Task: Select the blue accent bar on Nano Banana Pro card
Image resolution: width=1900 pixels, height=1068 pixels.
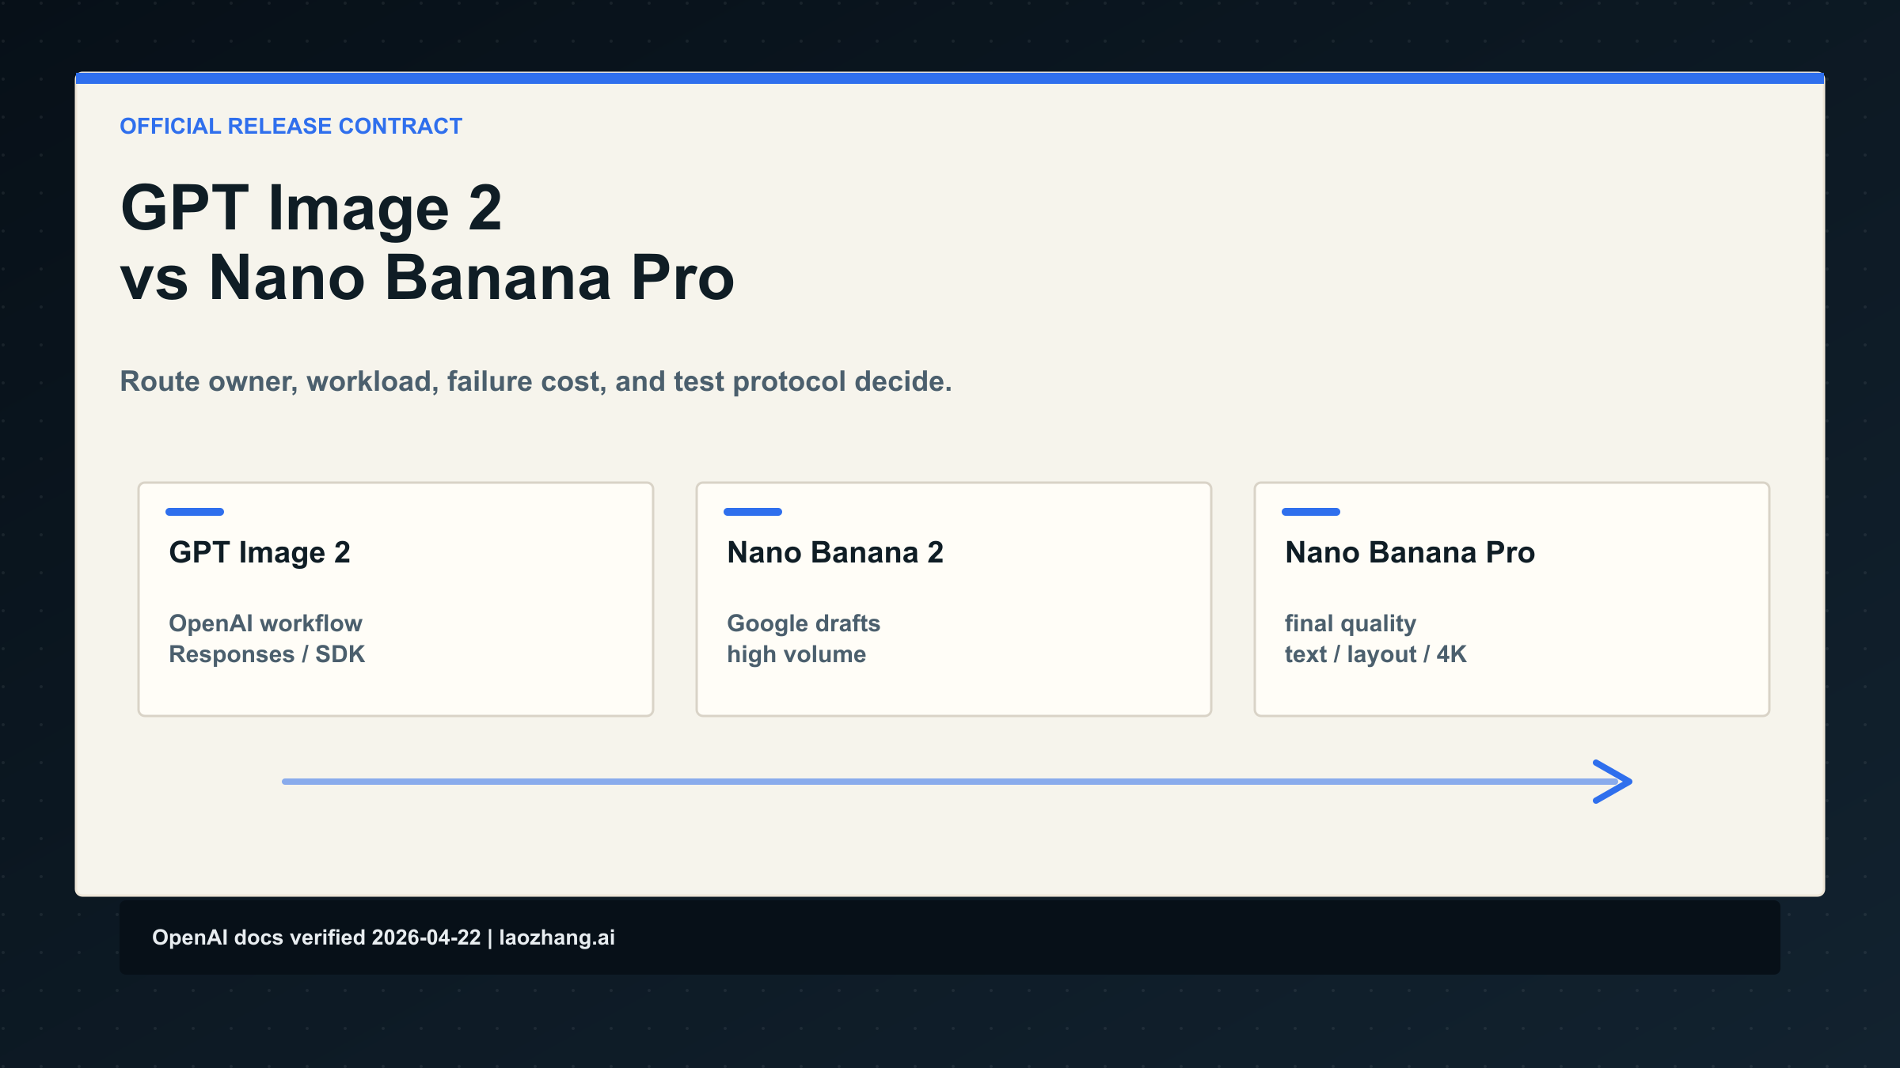Action: click(1311, 512)
